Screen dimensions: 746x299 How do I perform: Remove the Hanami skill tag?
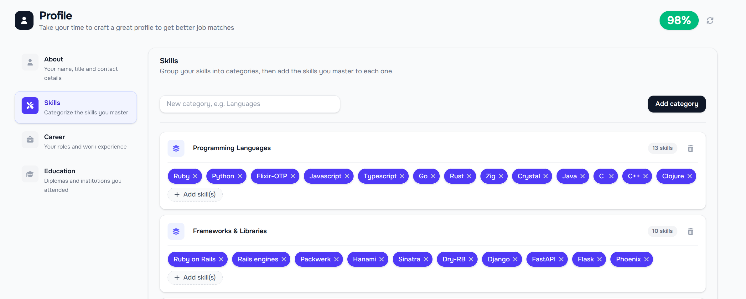(x=381, y=259)
